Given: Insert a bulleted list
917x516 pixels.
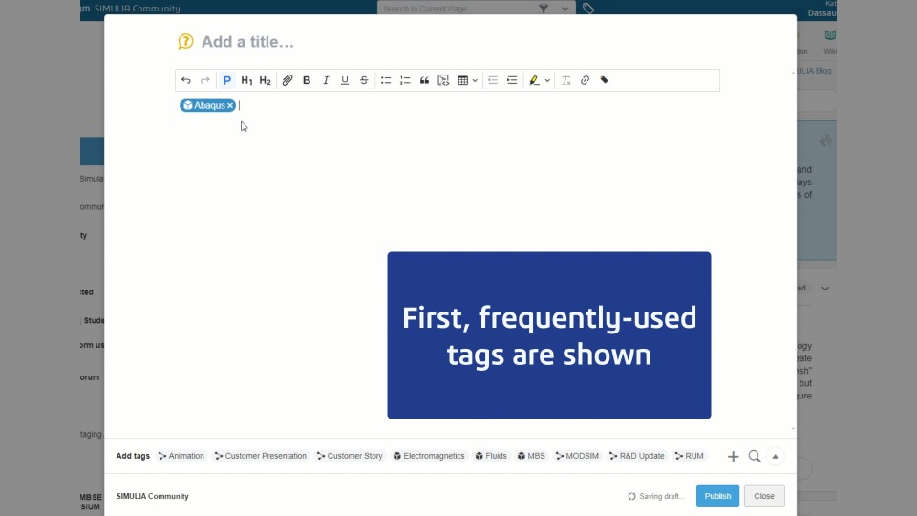Looking at the screenshot, I should point(386,80).
